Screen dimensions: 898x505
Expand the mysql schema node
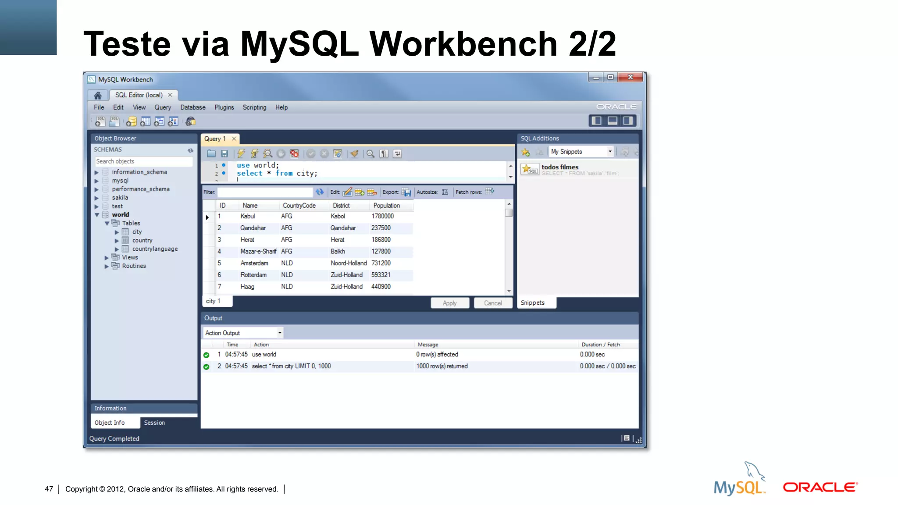pyautogui.click(x=96, y=181)
